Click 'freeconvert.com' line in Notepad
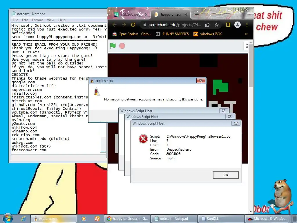Screen dimensions: 297x223 click(29, 150)
